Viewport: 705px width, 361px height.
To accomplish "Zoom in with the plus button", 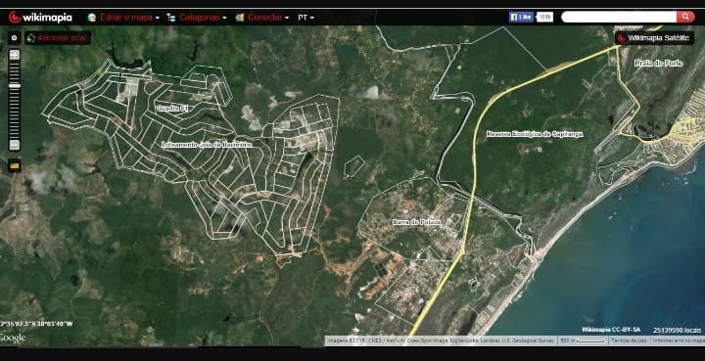I will (x=15, y=55).
